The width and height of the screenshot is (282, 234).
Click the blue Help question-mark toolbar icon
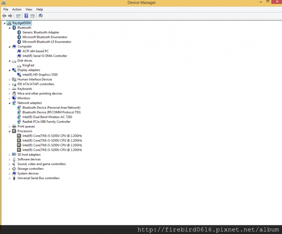pos(26,16)
